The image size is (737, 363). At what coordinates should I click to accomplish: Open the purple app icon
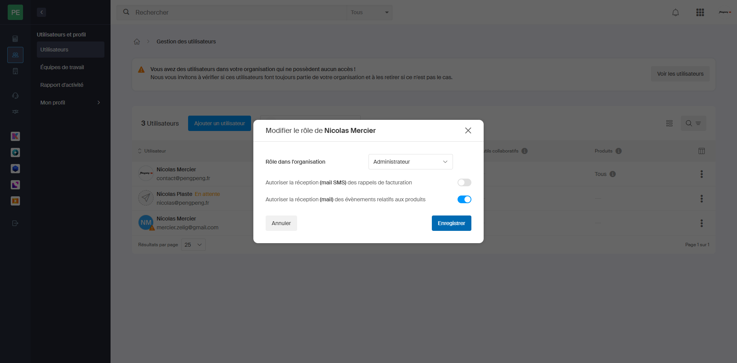[x=15, y=185]
